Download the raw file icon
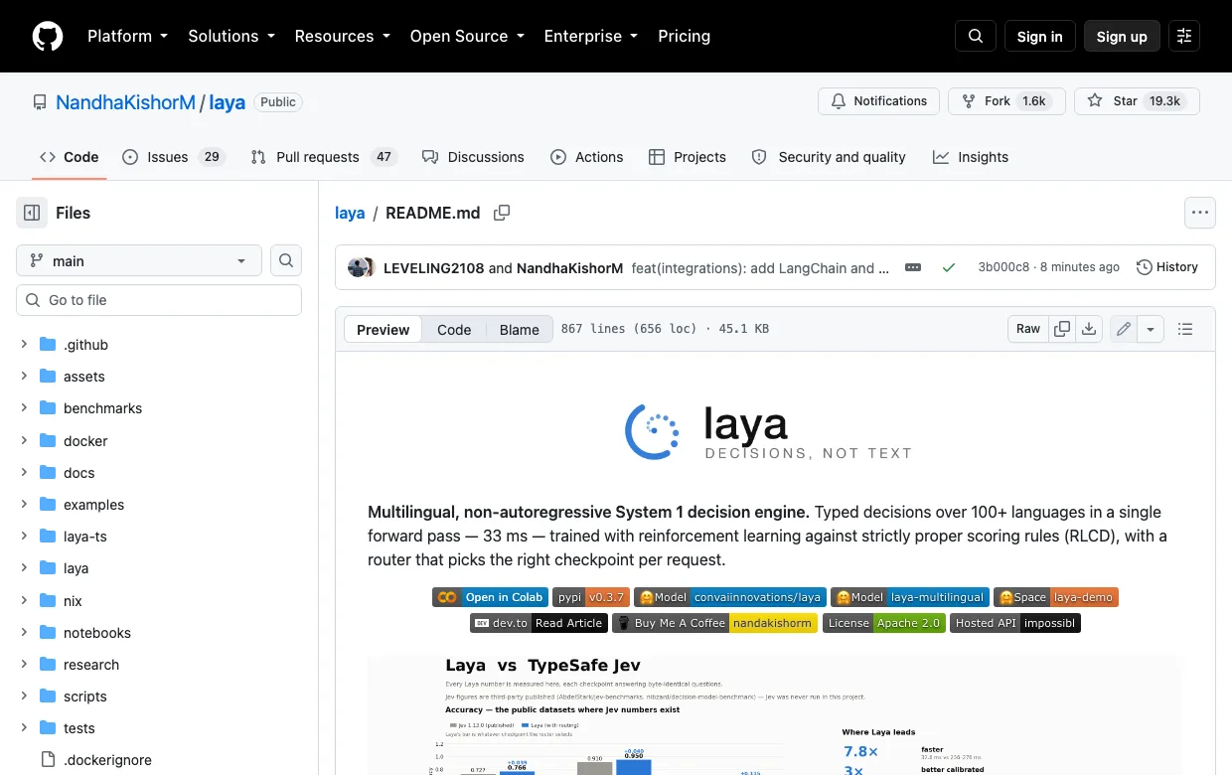This screenshot has width=1232, height=775. click(x=1089, y=329)
